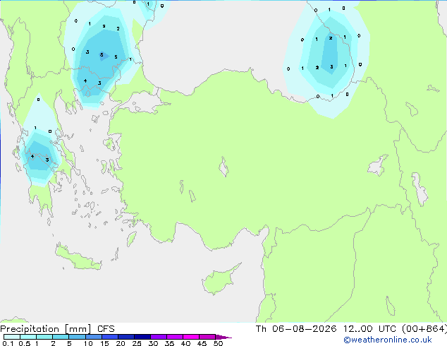Viewport: 447px width, 346px height.
Task: Click the 35–40 mm violet swatch
Action: tap(174, 337)
